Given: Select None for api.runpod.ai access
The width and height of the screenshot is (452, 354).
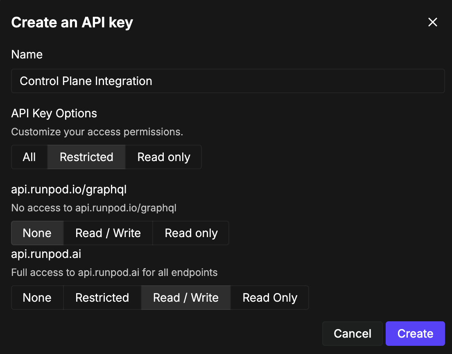Looking at the screenshot, I should 37,298.
